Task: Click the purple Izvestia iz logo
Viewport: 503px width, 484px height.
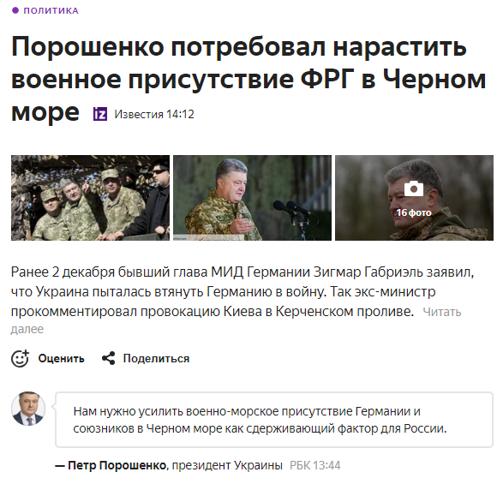Action: 100,114
